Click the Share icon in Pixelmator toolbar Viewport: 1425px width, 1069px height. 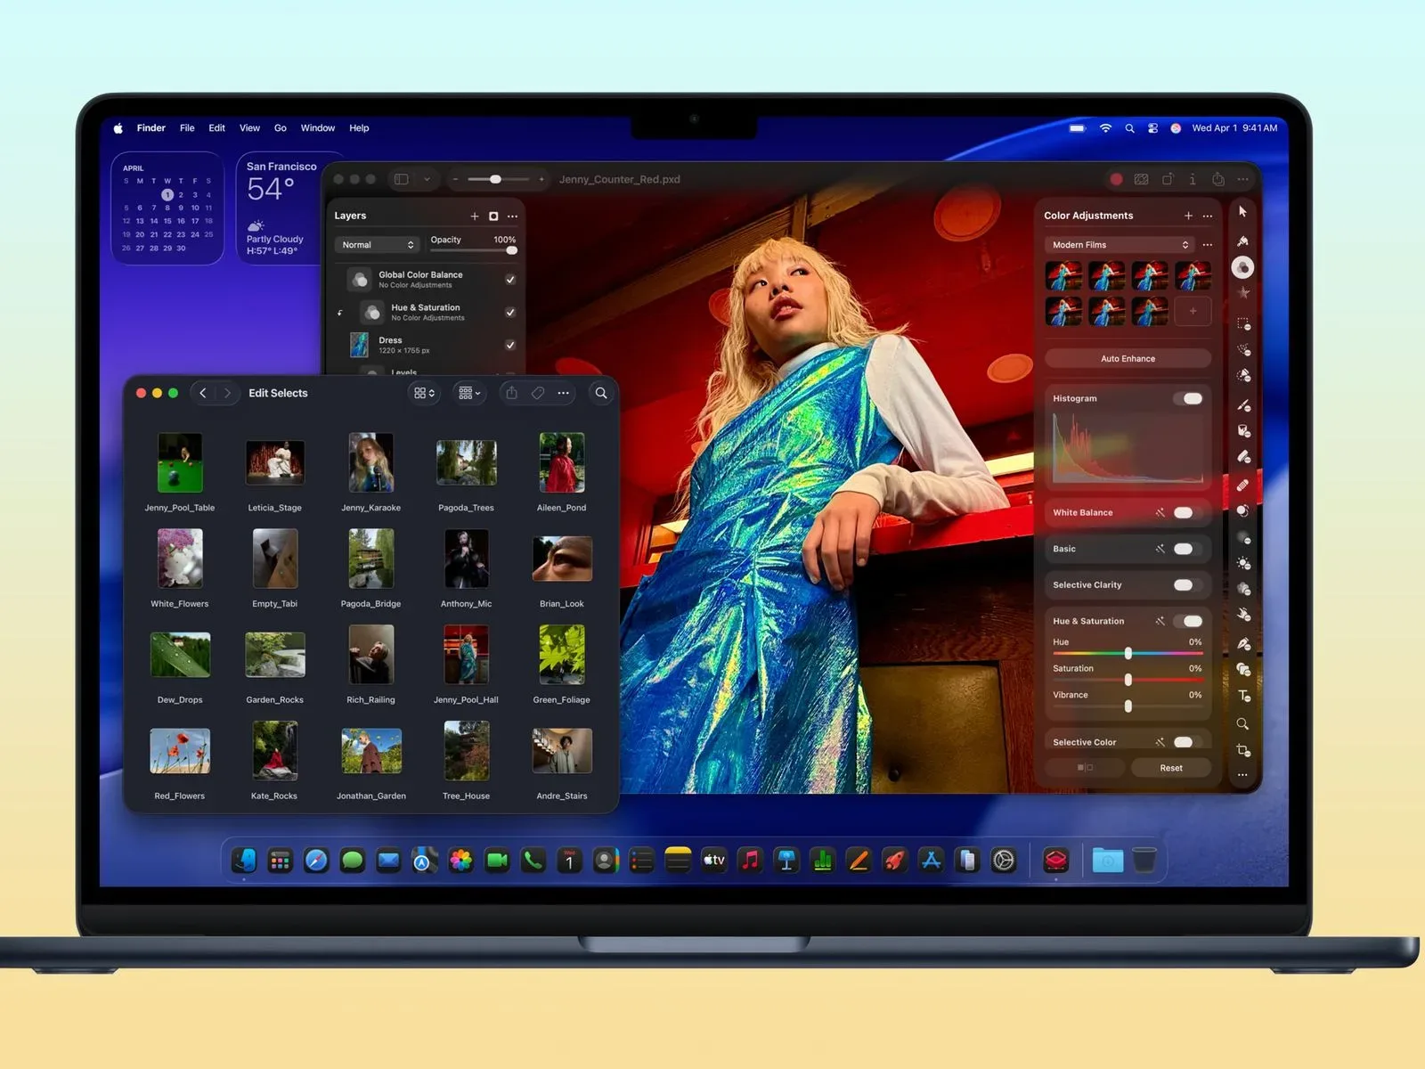1218,179
